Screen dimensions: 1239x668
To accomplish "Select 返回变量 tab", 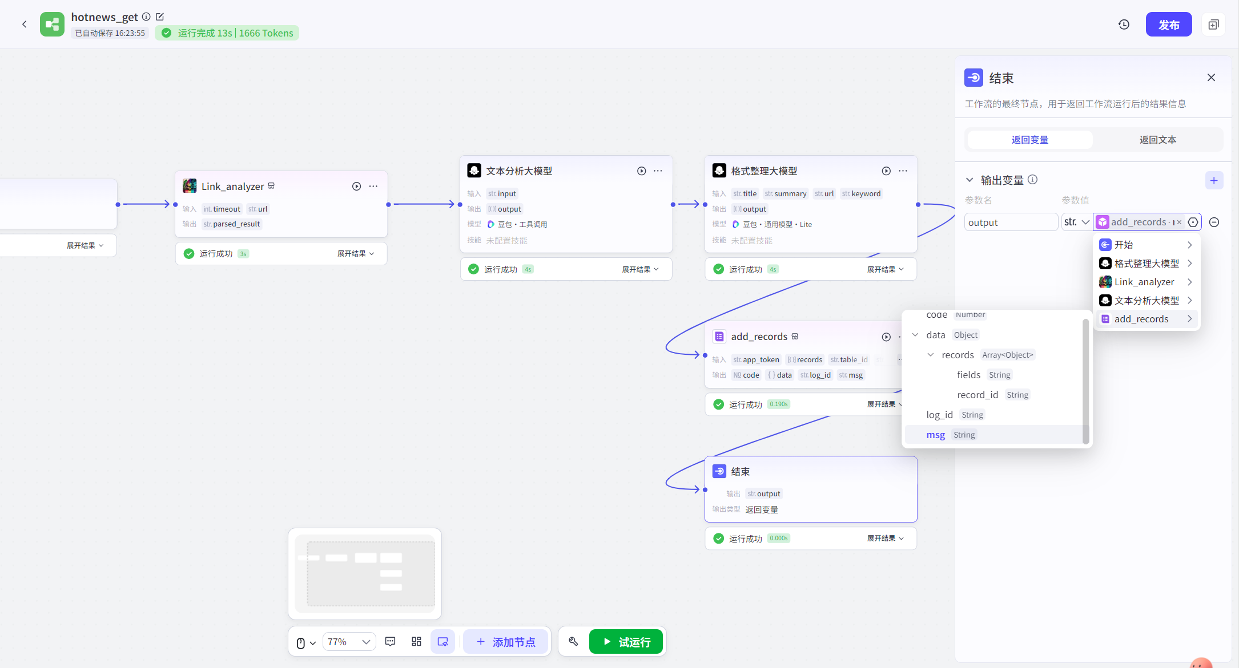I will (1029, 140).
